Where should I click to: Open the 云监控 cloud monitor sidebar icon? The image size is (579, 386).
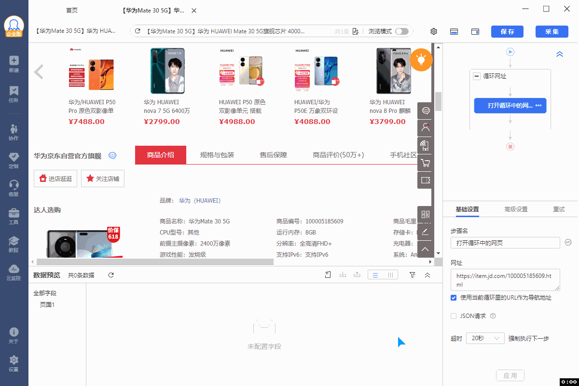[x=14, y=272]
